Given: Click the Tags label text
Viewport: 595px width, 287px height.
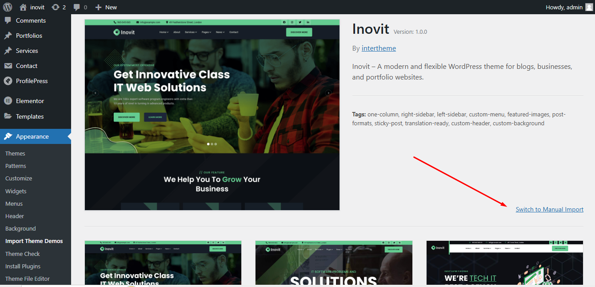Looking at the screenshot, I should click(359, 114).
